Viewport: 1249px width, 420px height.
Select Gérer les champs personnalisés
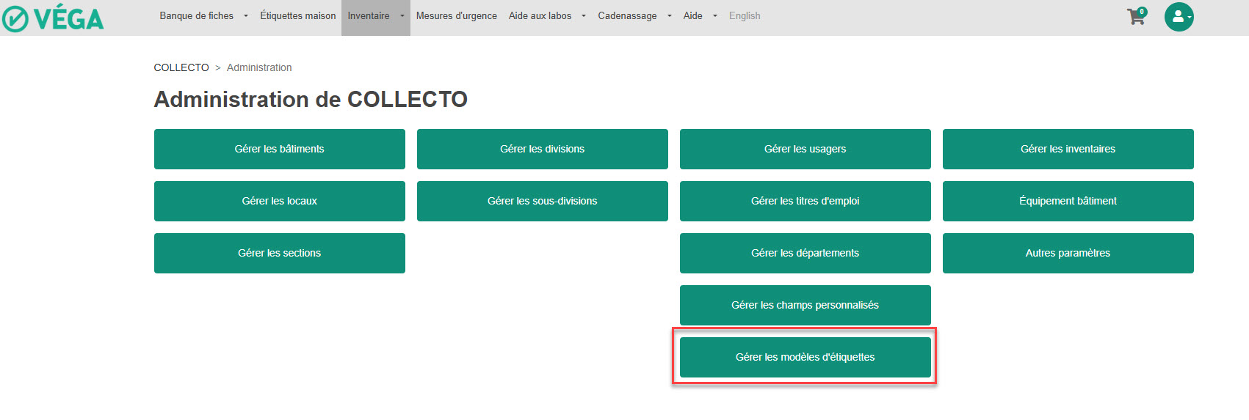click(805, 305)
